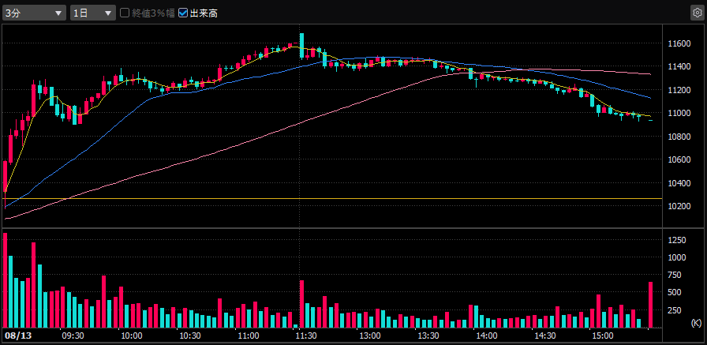Click the 10800 price axis label
Image resolution: width=707 pixels, height=345 pixels.
pyautogui.click(x=679, y=137)
